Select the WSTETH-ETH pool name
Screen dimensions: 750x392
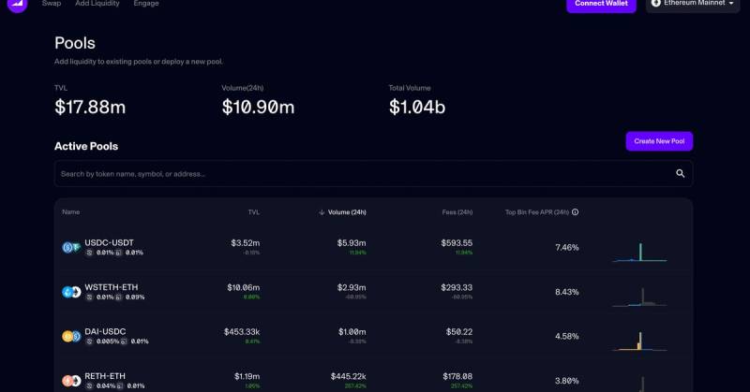click(111, 287)
